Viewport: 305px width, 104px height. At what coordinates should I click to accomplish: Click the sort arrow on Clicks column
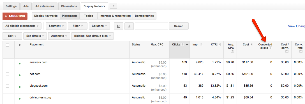(187, 44)
